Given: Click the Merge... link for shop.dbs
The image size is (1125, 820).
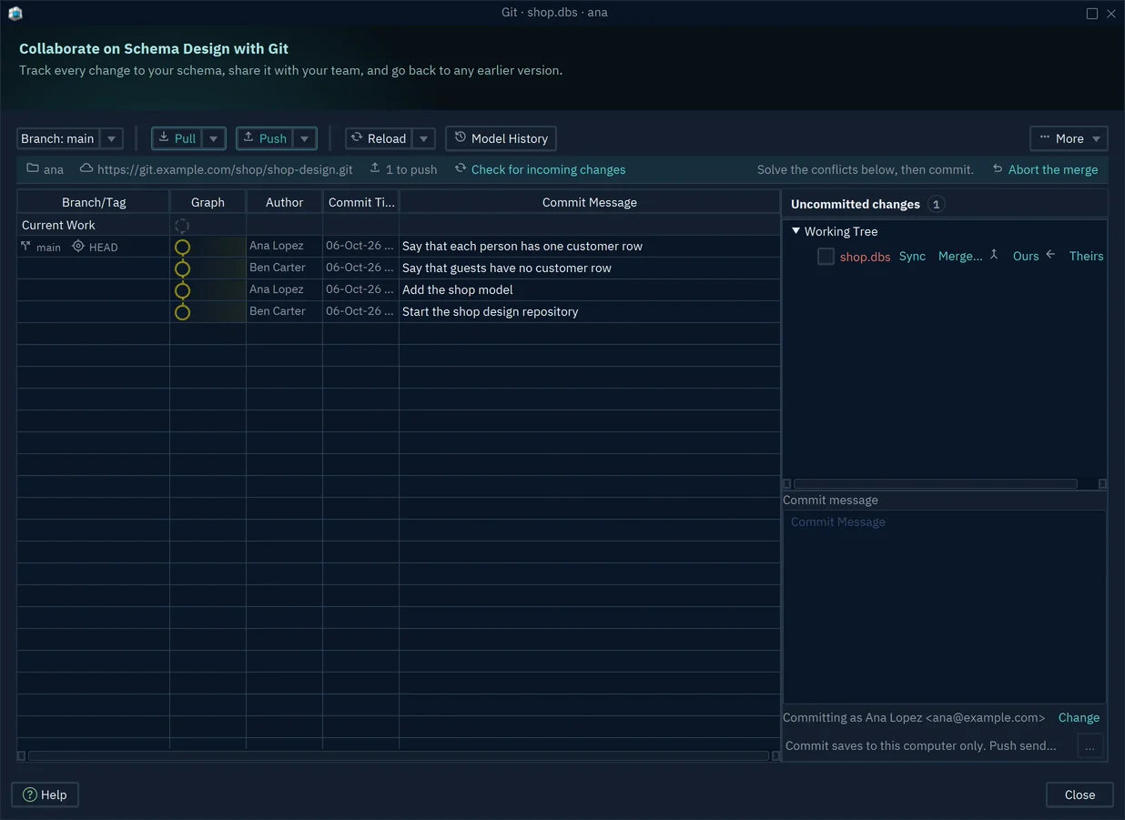Looking at the screenshot, I should (x=960, y=257).
